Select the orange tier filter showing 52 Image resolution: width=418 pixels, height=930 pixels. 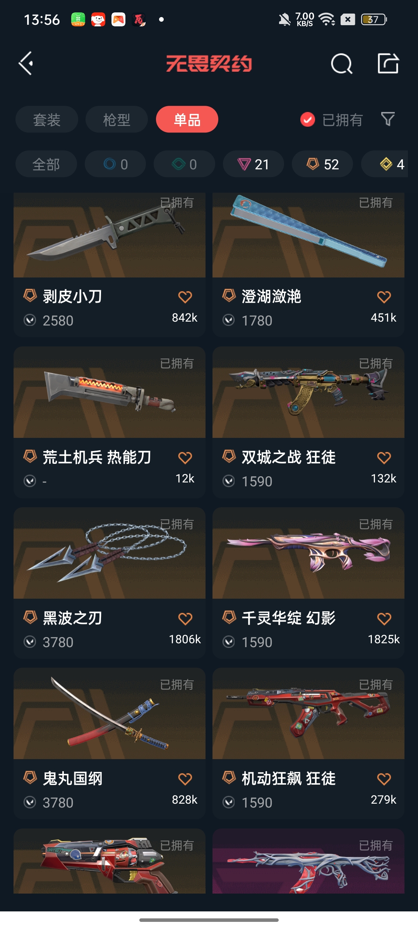click(x=322, y=164)
